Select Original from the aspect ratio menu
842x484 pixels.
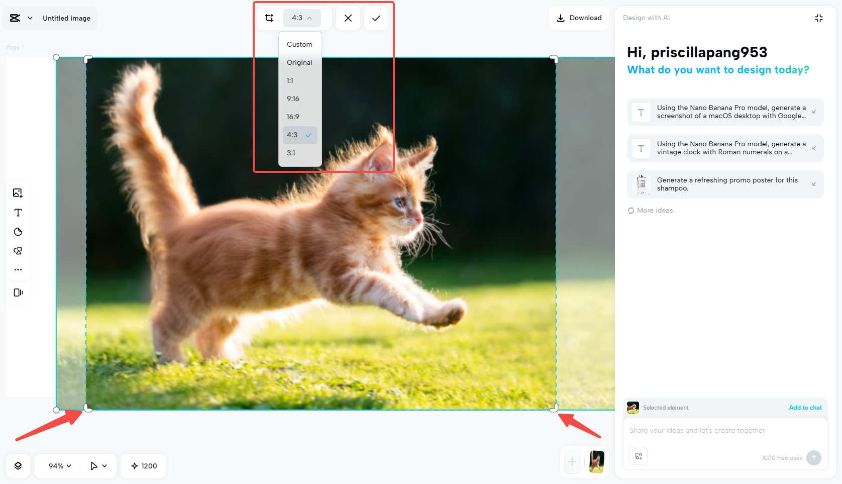[299, 62]
